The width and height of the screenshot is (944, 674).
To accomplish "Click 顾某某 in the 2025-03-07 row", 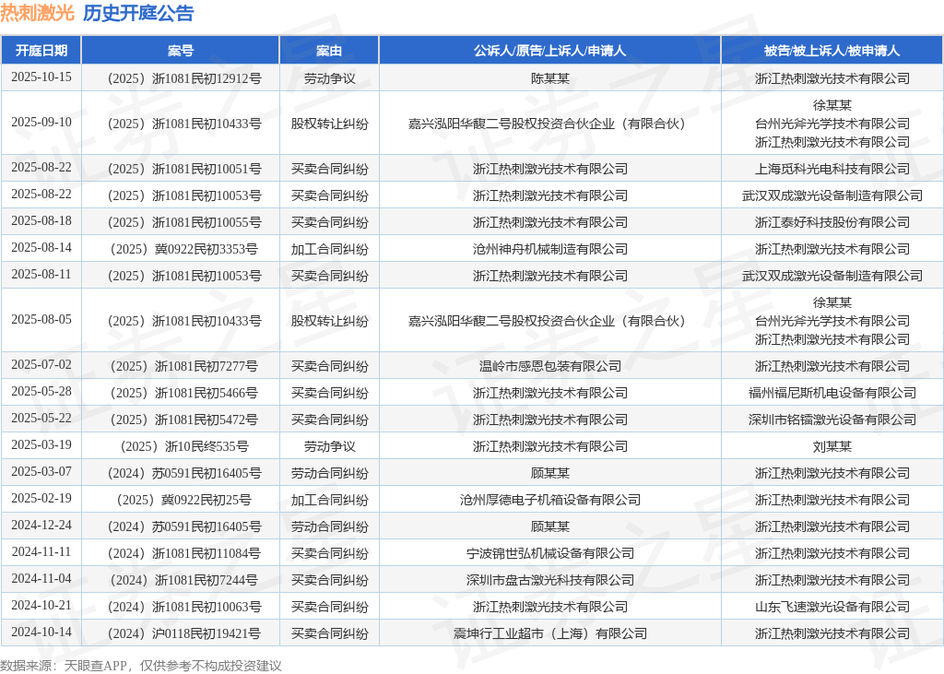I will coord(549,473).
